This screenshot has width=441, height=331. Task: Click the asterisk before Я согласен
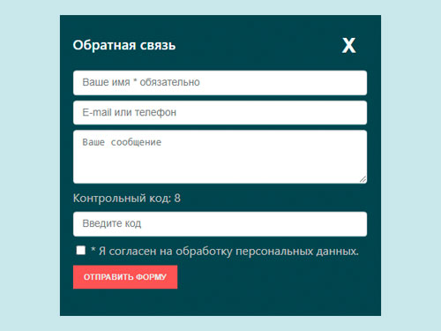pos(93,250)
